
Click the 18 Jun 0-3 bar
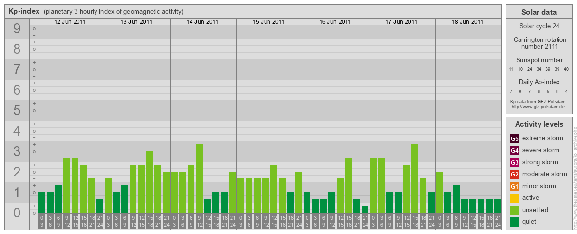[440, 192]
